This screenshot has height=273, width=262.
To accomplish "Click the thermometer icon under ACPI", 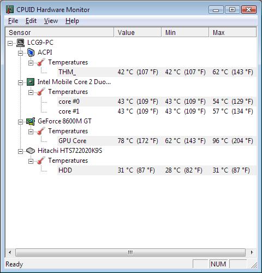I will [41, 62].
